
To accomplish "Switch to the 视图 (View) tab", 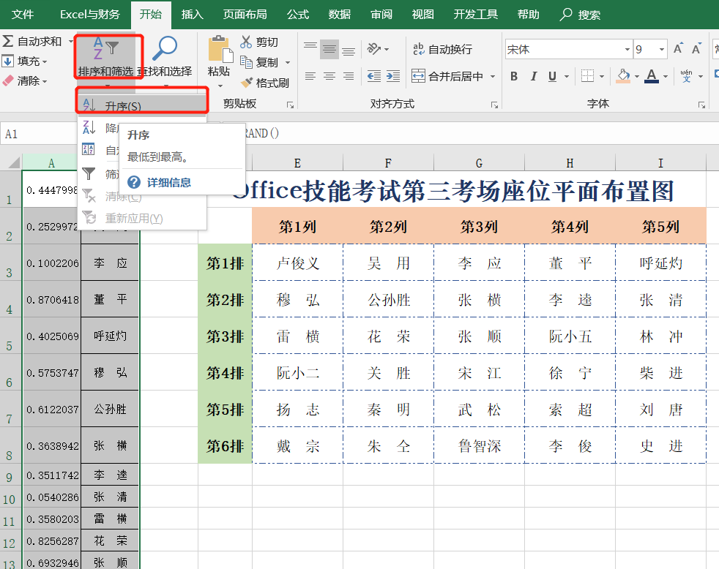I will (x=422, y=14).
